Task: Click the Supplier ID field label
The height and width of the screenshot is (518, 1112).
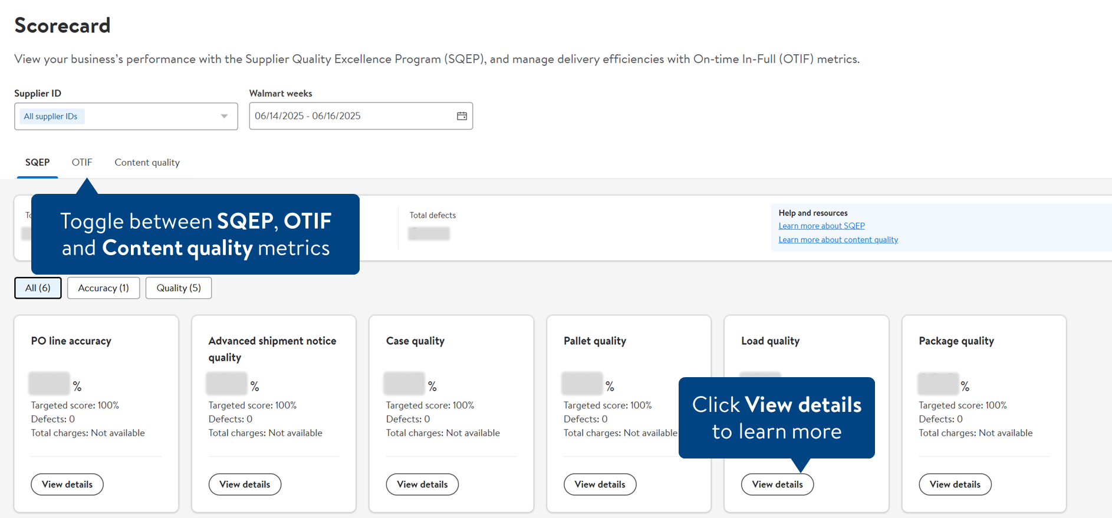Action: click(x=38, y=93)
